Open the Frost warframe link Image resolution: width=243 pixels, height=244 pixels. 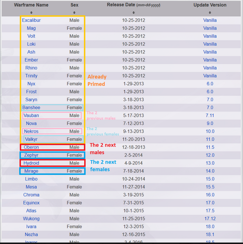31,91
